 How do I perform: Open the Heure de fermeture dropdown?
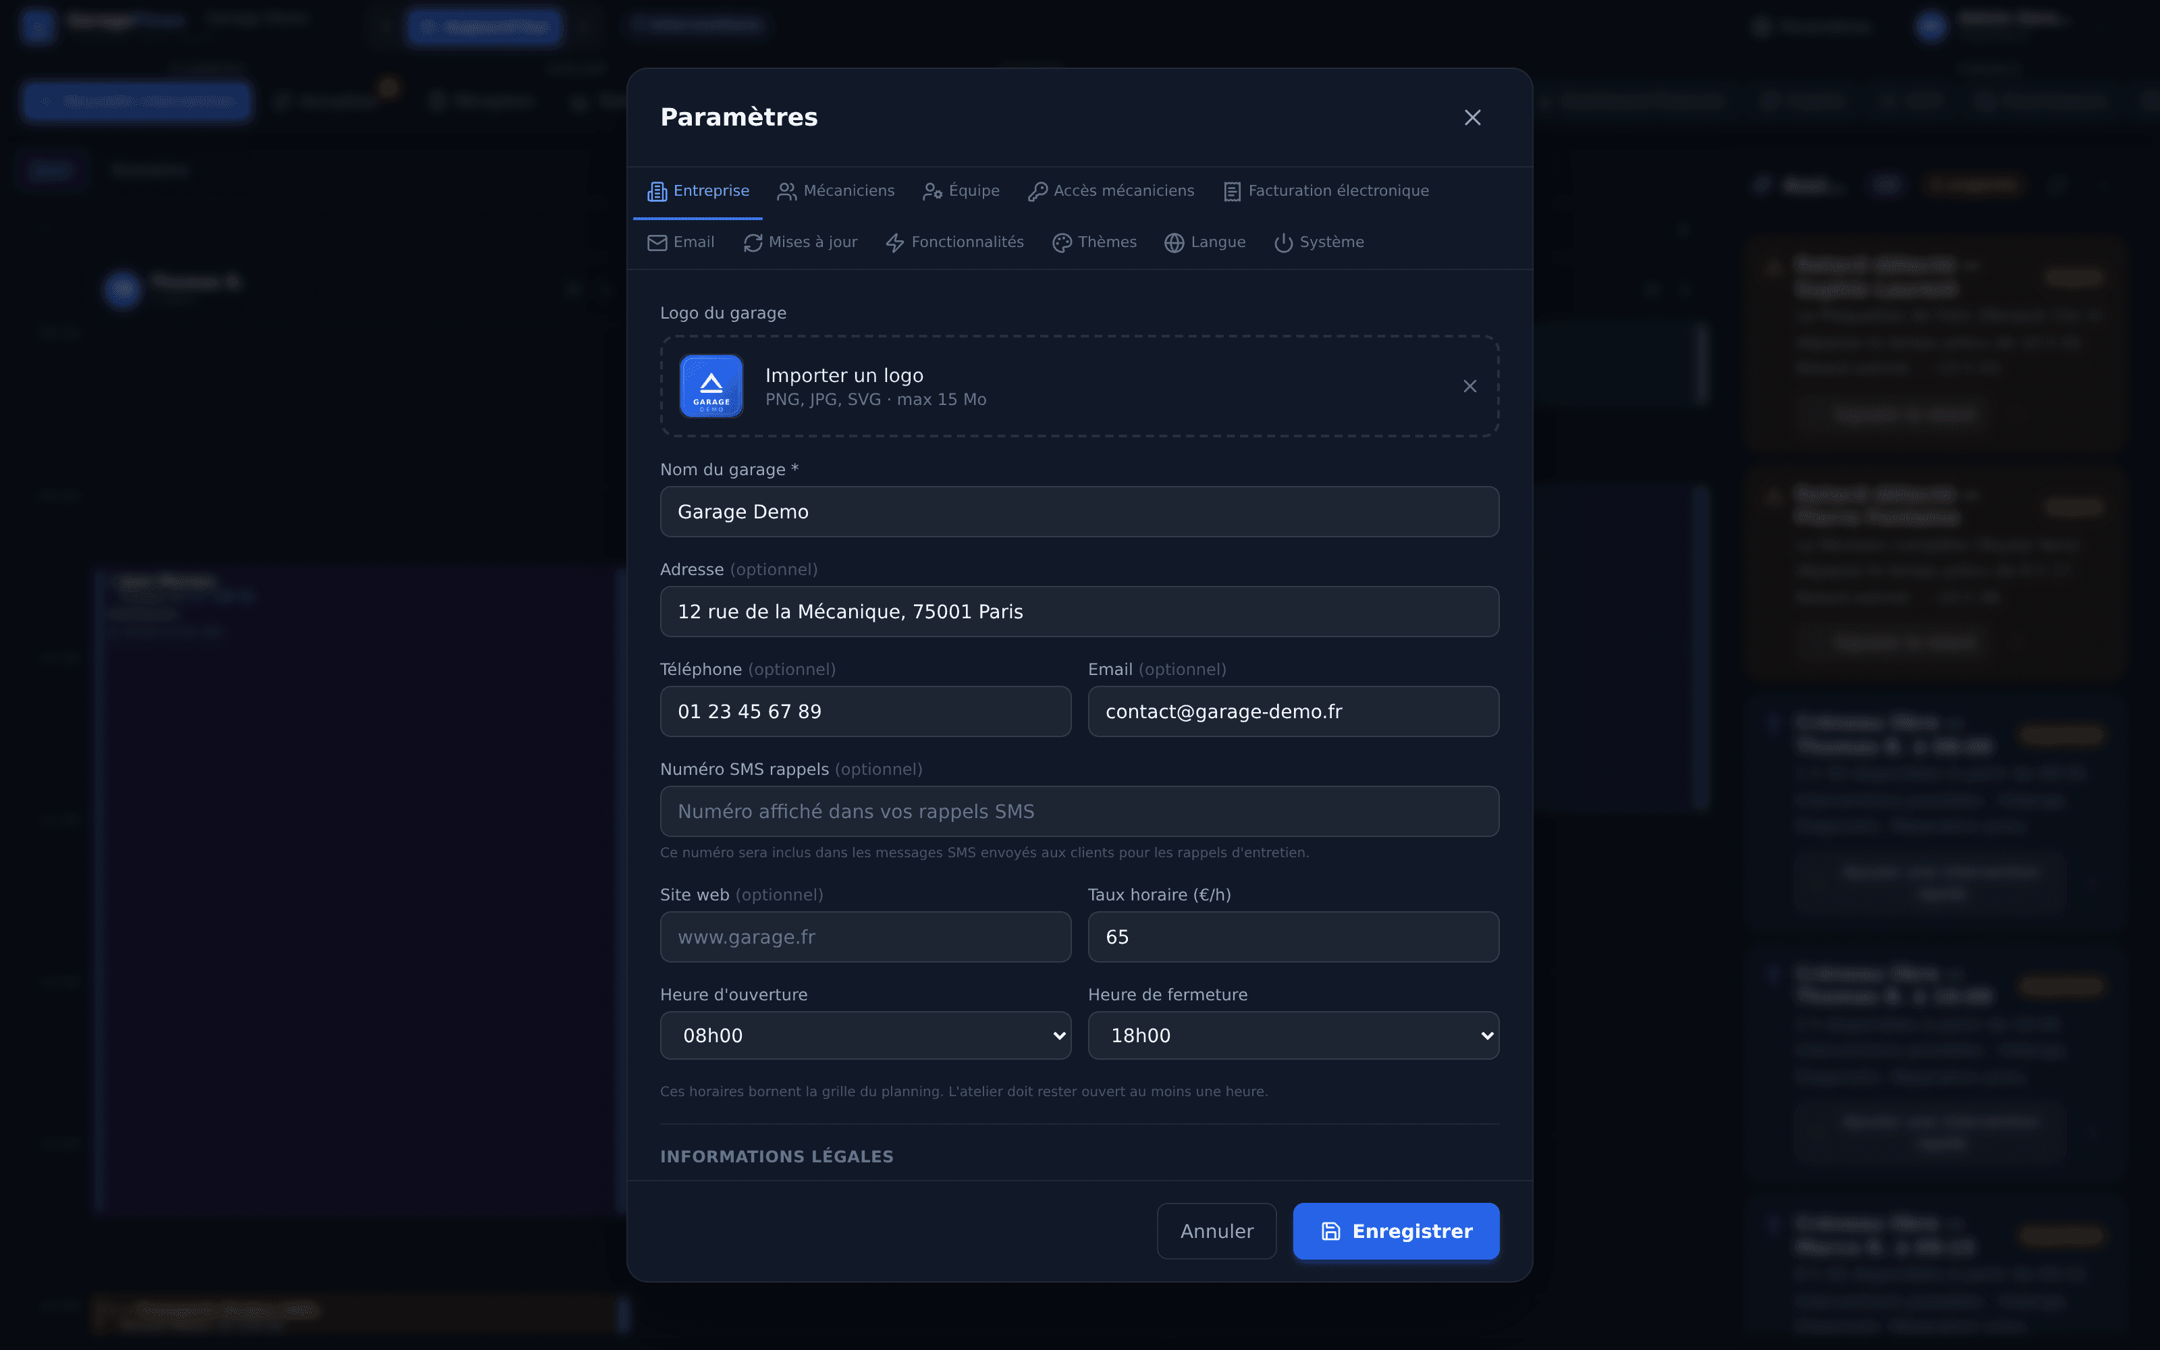(x=1293, y=1035)
